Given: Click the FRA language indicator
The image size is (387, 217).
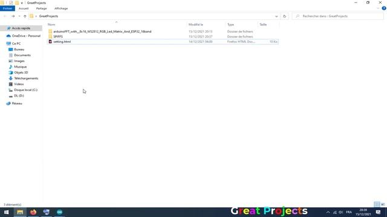Looking at the screenshot, I should pyautogui.click(x=349, y=212).
